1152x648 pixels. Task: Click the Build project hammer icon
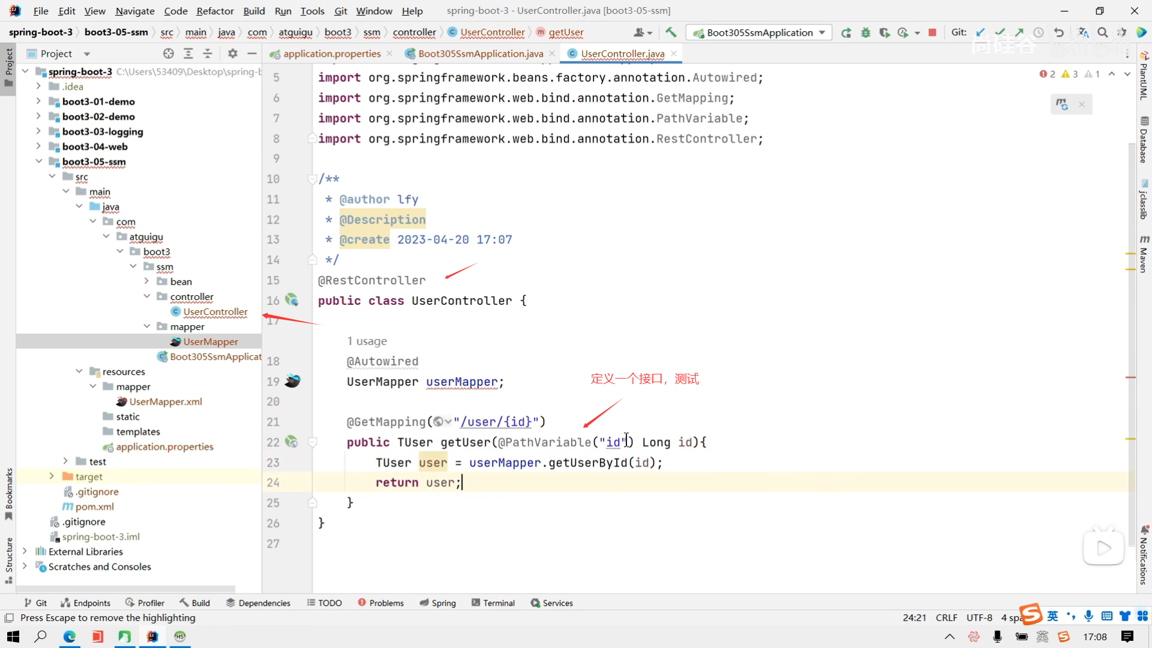click(x=671, y=32)
